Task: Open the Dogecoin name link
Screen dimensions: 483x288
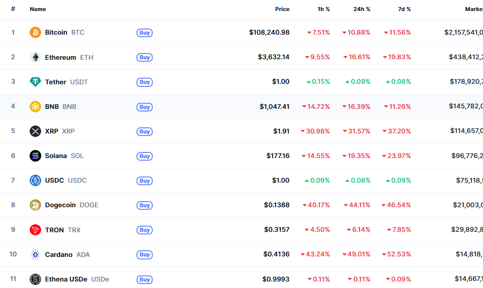Action: 60,205
